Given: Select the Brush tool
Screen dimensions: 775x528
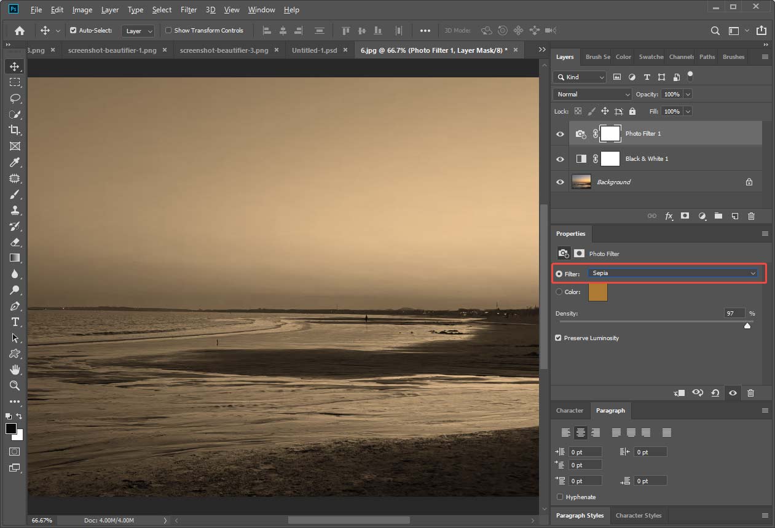Looking at the screenshot, I should (x=14, y=194).
